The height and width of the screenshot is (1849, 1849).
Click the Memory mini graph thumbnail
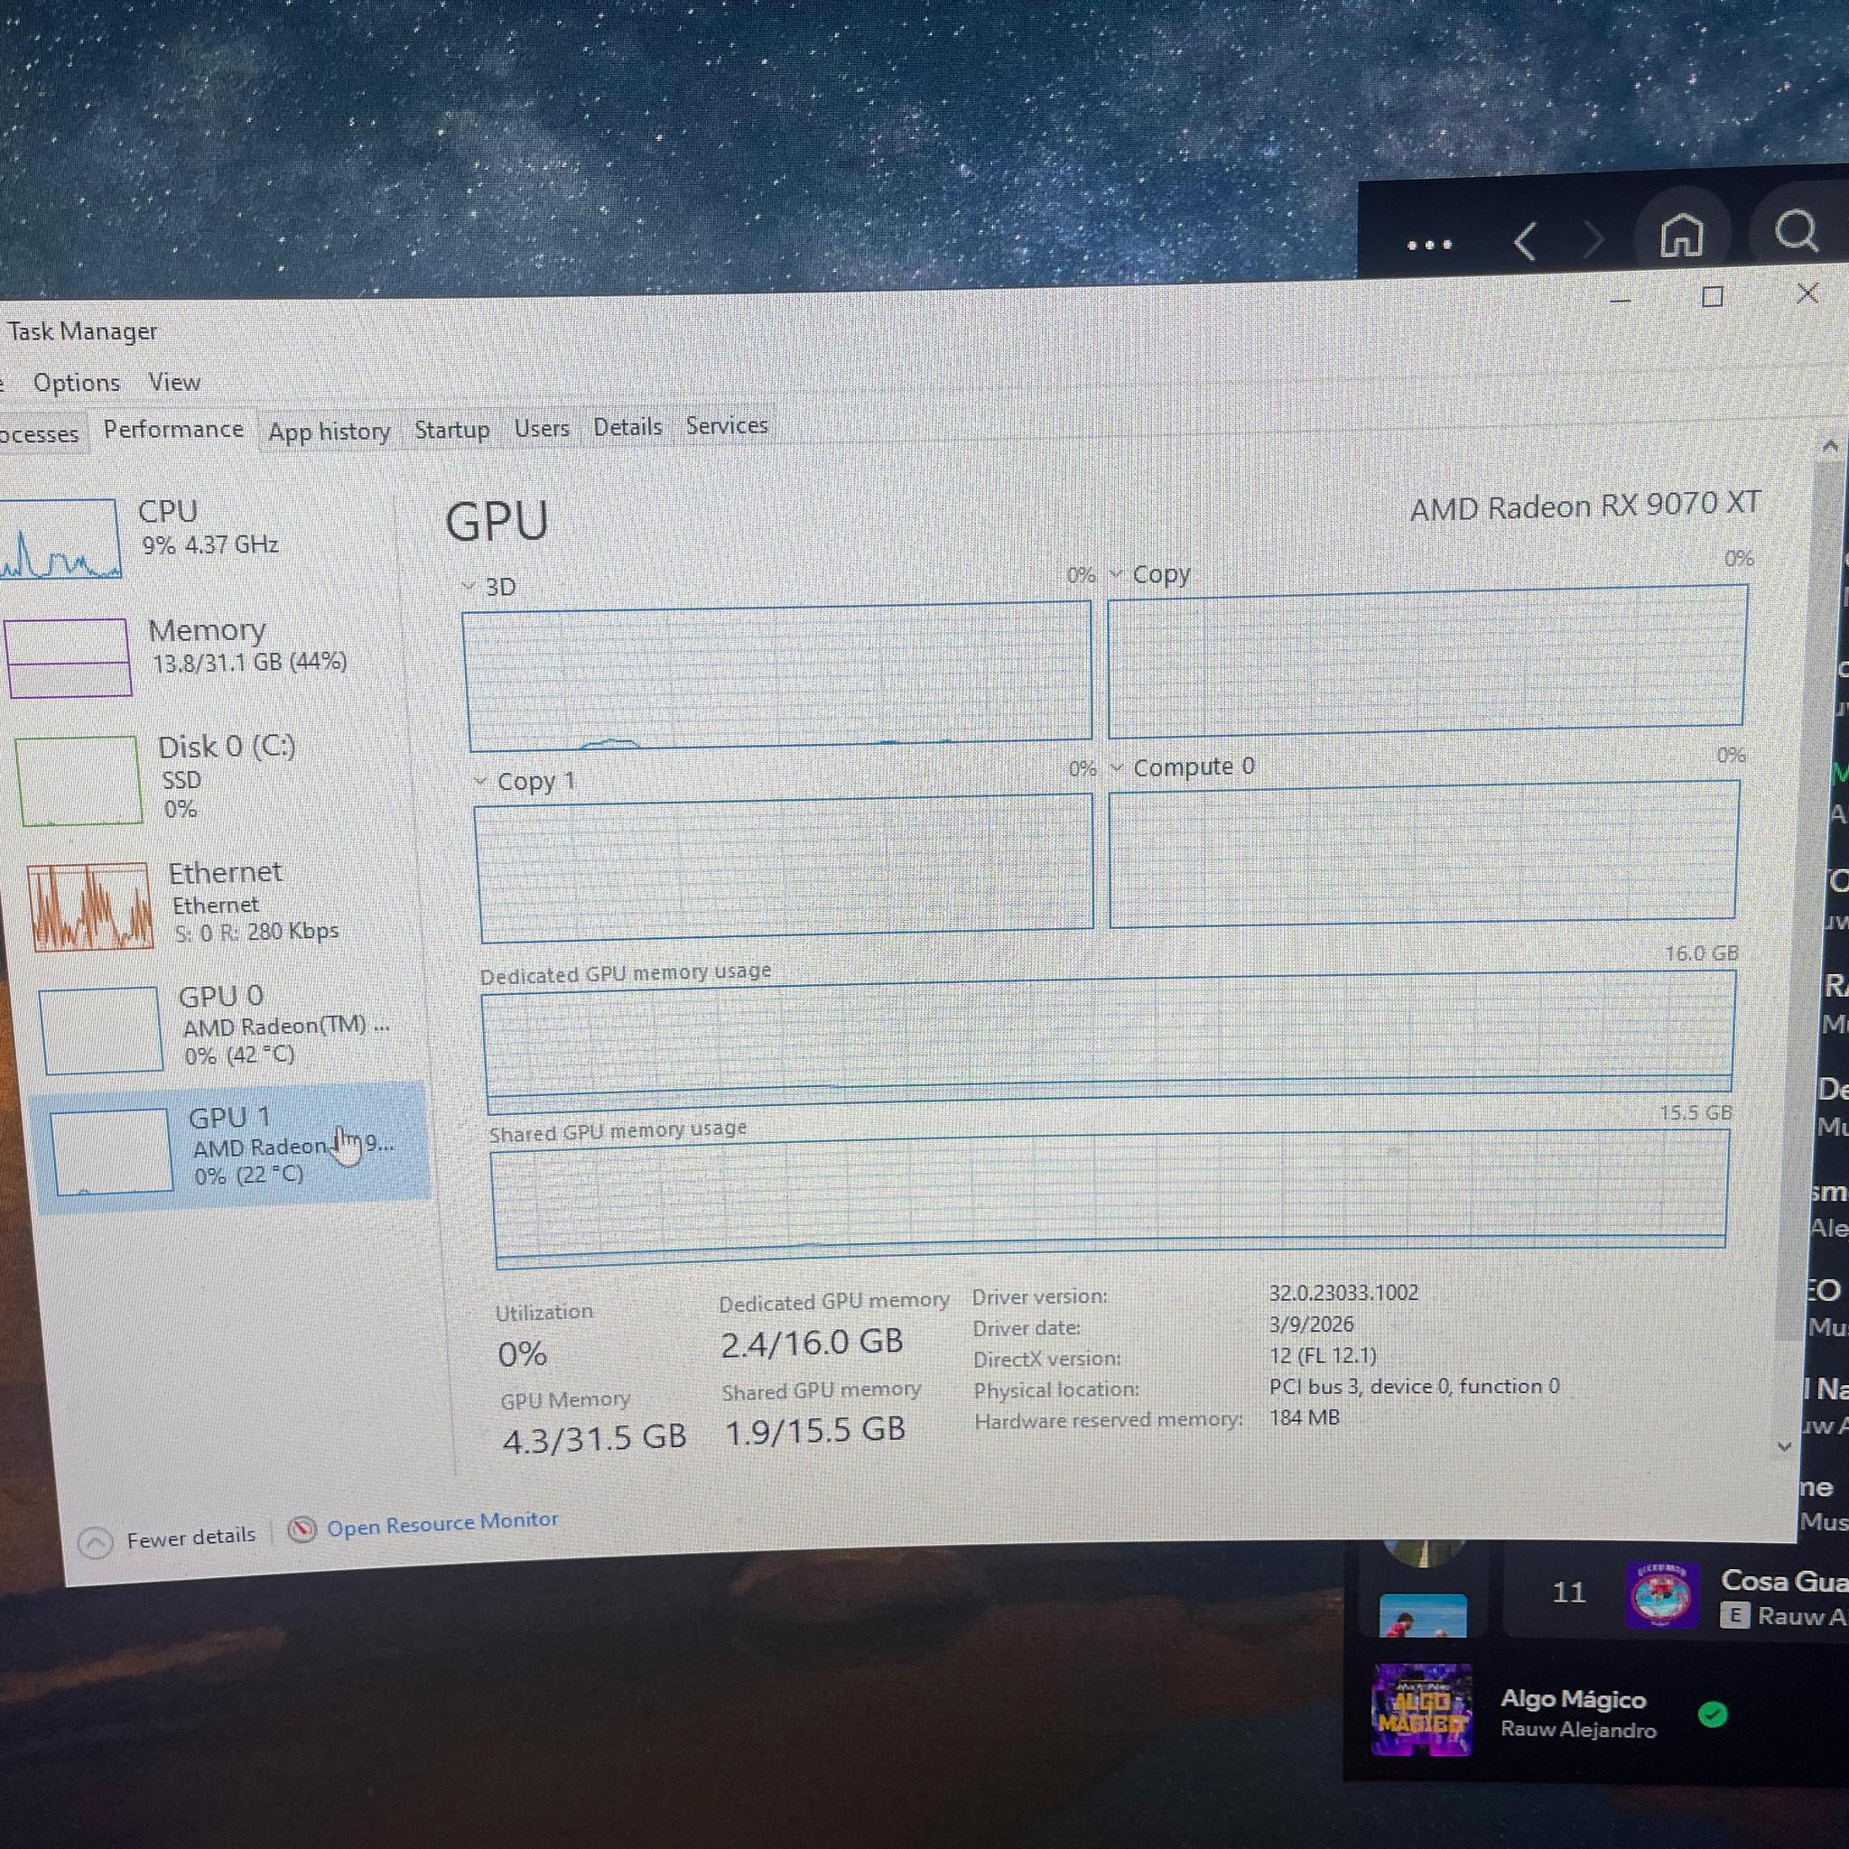[67, 656]
